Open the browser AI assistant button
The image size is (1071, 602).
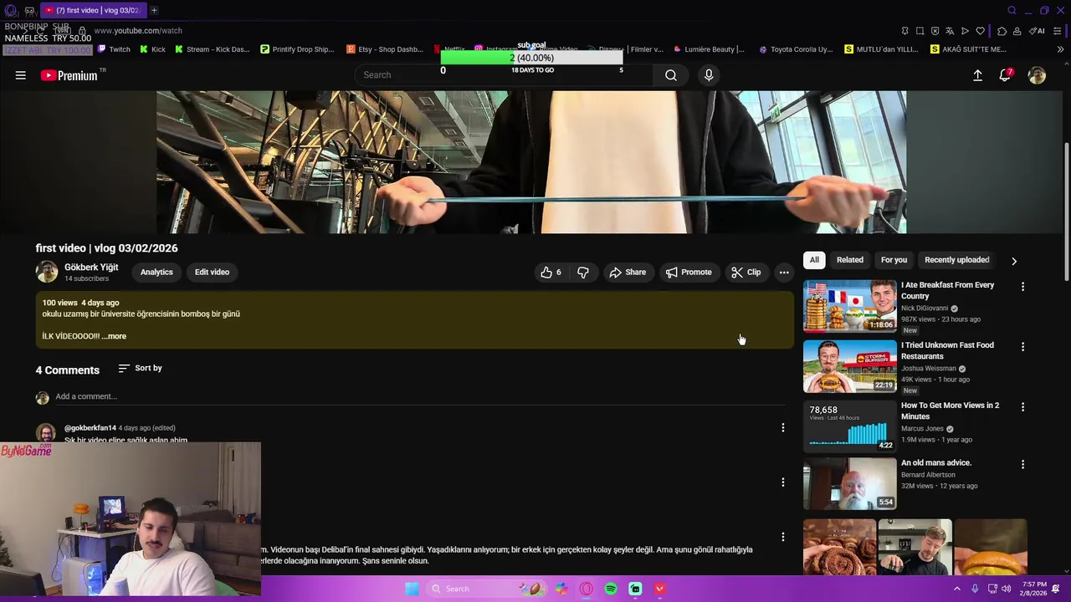1038,31
